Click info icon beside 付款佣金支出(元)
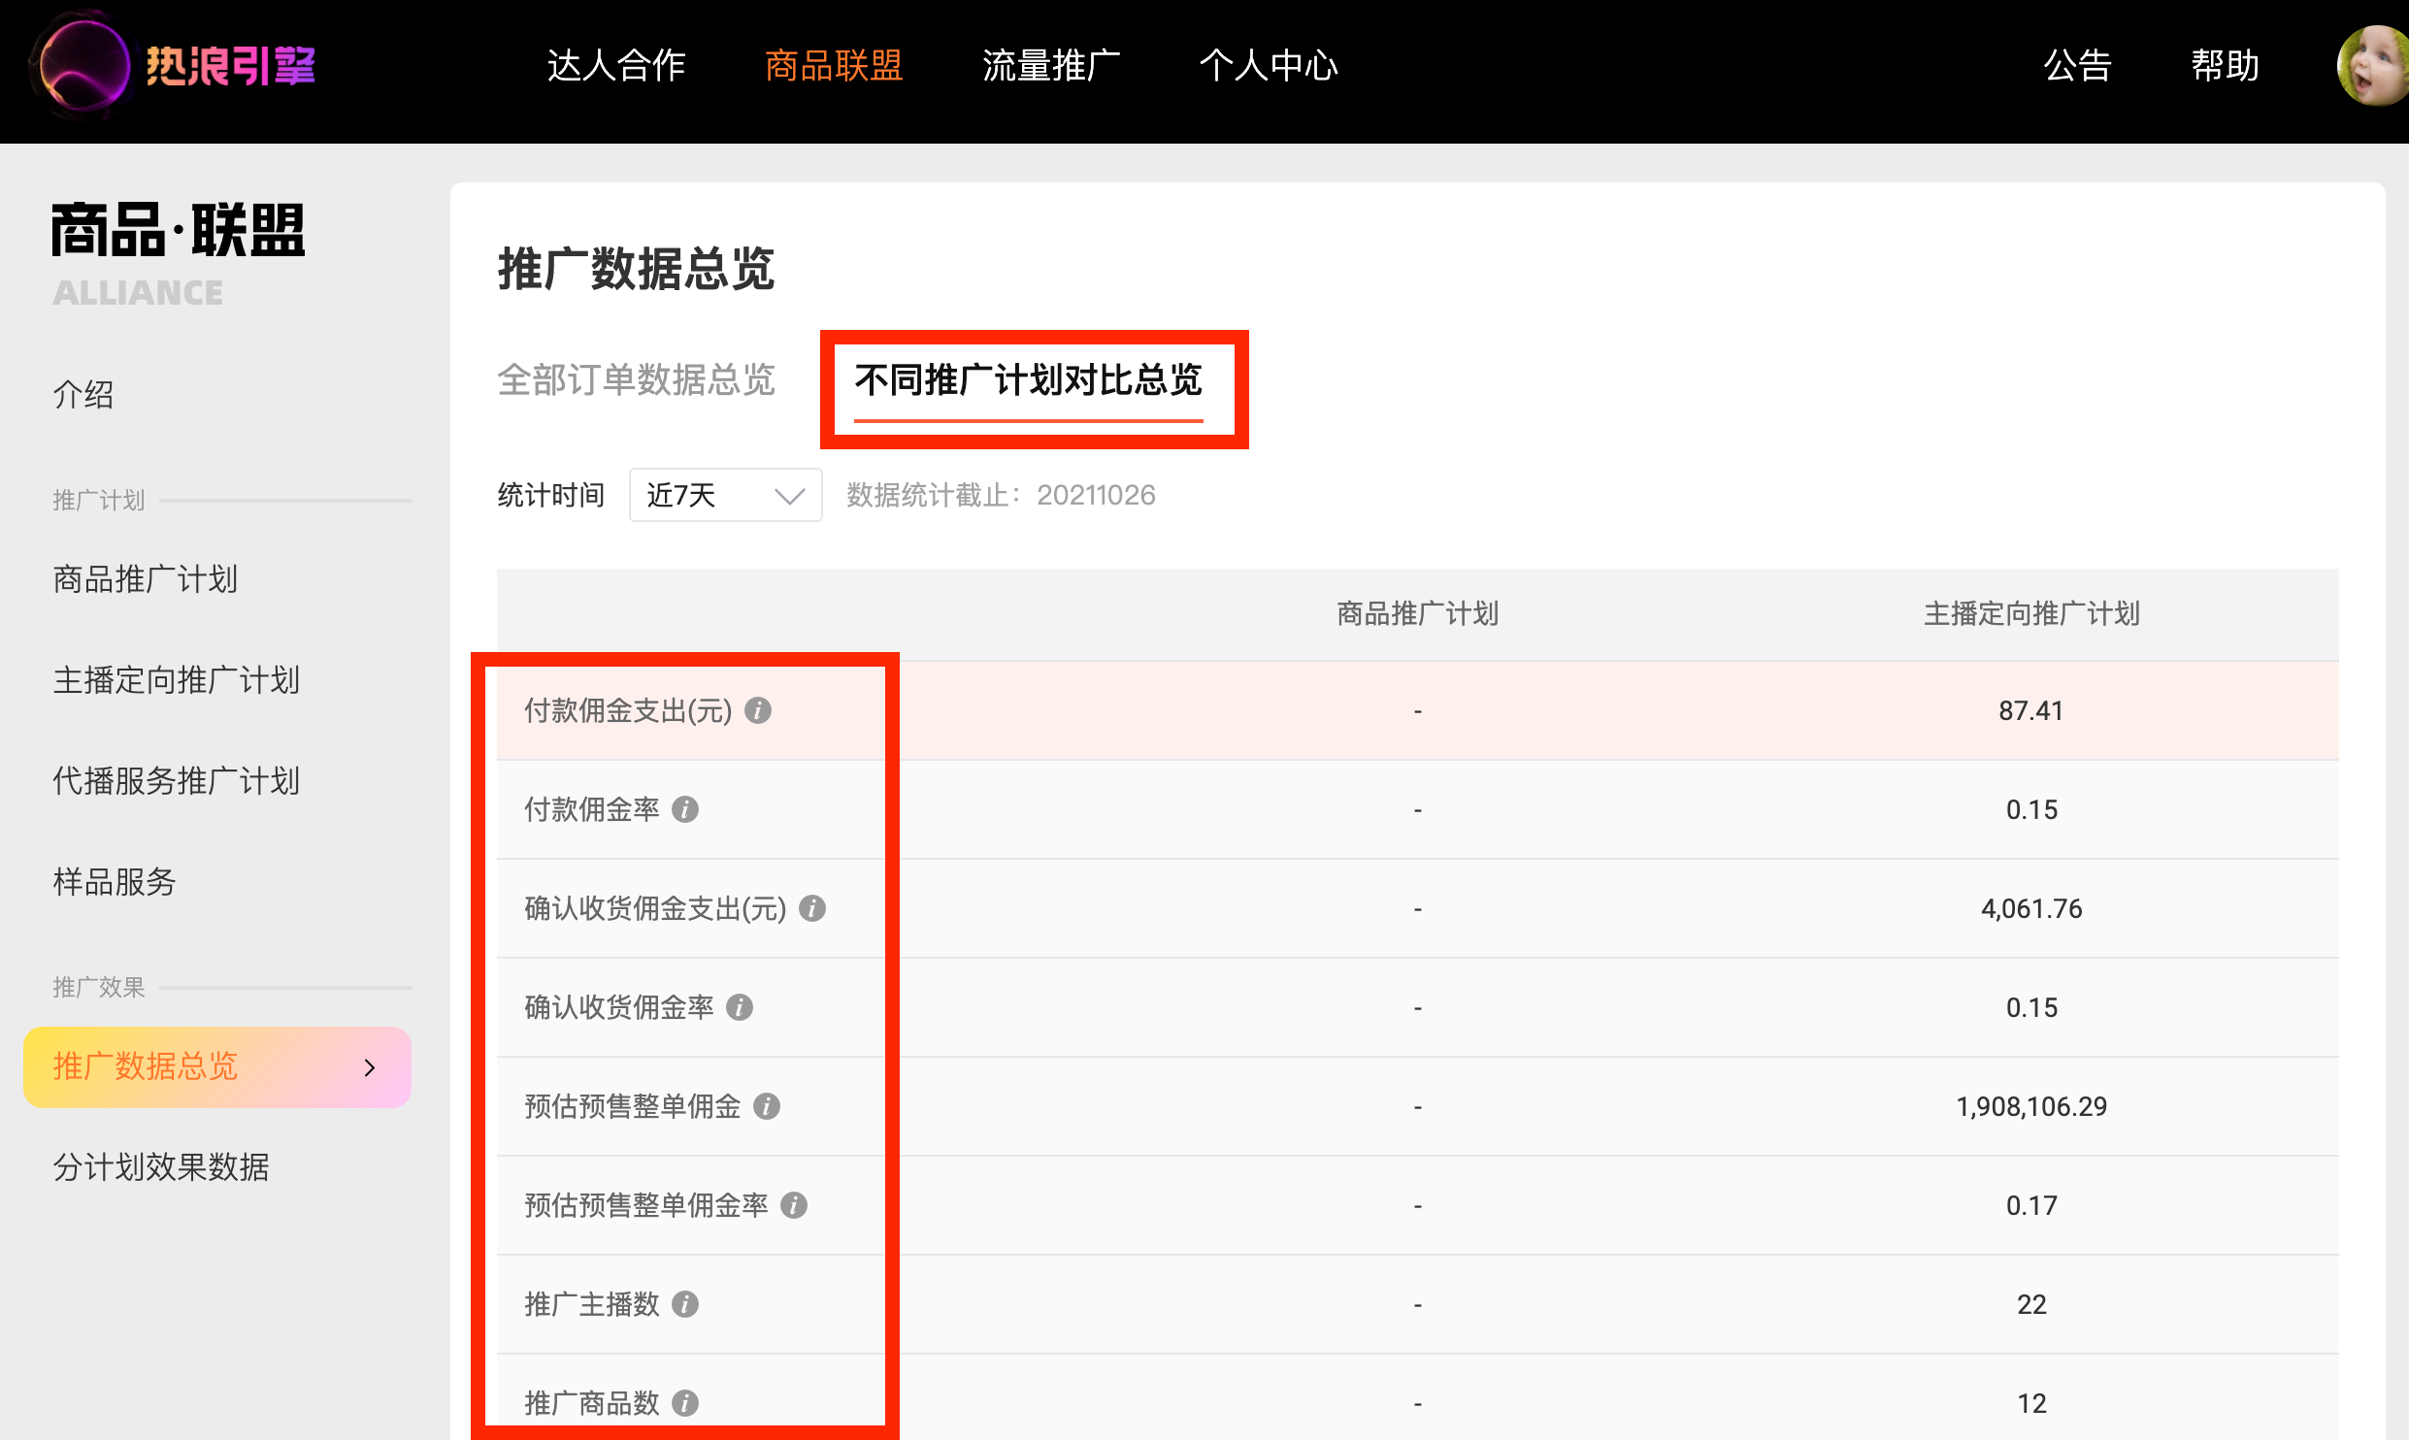This screenshot has width=2409, height=1440. pos(758,710)
